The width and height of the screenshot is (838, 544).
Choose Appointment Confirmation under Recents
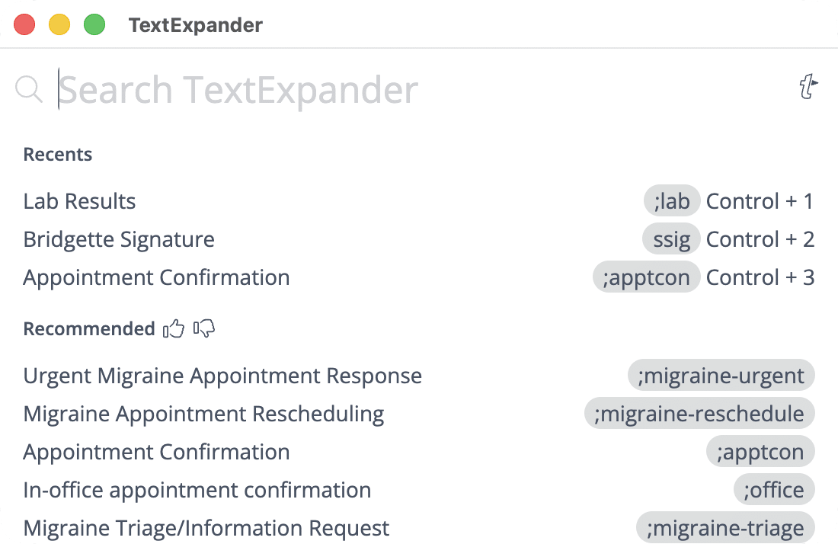156,278
